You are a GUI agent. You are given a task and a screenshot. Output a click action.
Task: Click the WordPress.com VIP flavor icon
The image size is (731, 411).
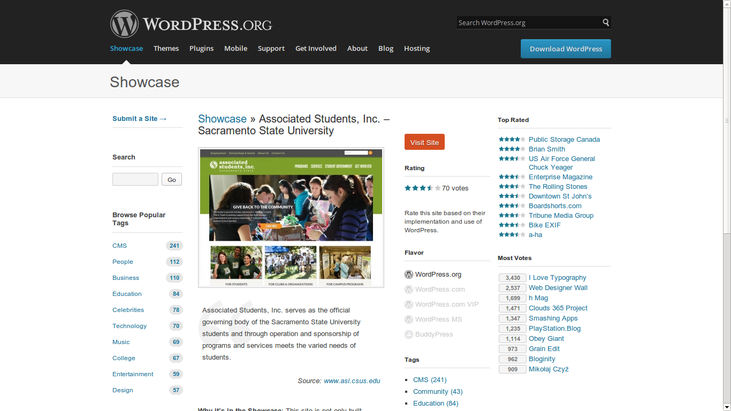pos(409,305)
